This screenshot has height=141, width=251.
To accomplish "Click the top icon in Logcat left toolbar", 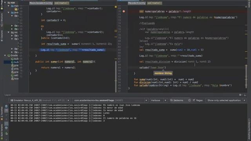I will (x=6, y=106).
